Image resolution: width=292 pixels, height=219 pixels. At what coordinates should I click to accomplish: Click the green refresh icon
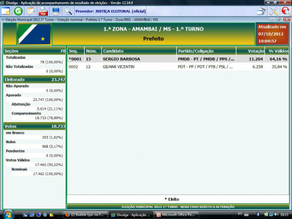click(x=18, y=11)
